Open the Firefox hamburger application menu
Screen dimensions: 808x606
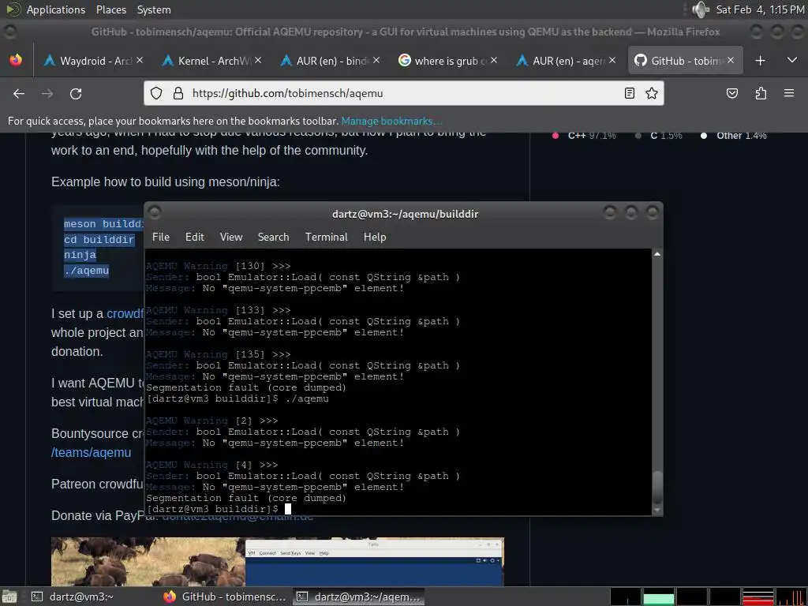pyautogui.click(x=789, y=93)
